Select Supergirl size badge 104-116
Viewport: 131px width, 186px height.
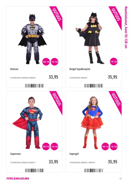[x=105, y=147]
